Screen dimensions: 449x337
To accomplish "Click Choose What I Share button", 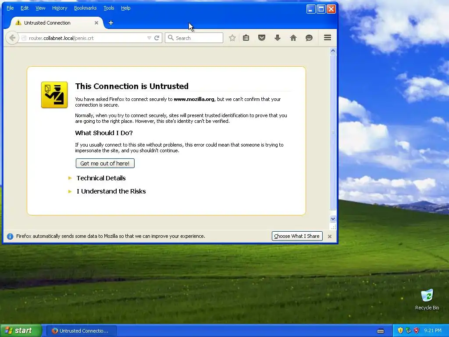I will (x=297, y=236).
